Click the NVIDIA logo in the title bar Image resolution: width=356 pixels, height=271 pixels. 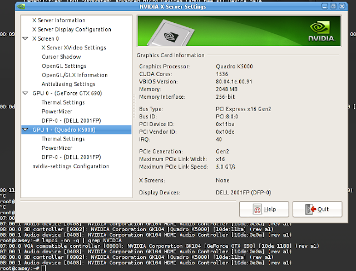(x=21, y=6)
